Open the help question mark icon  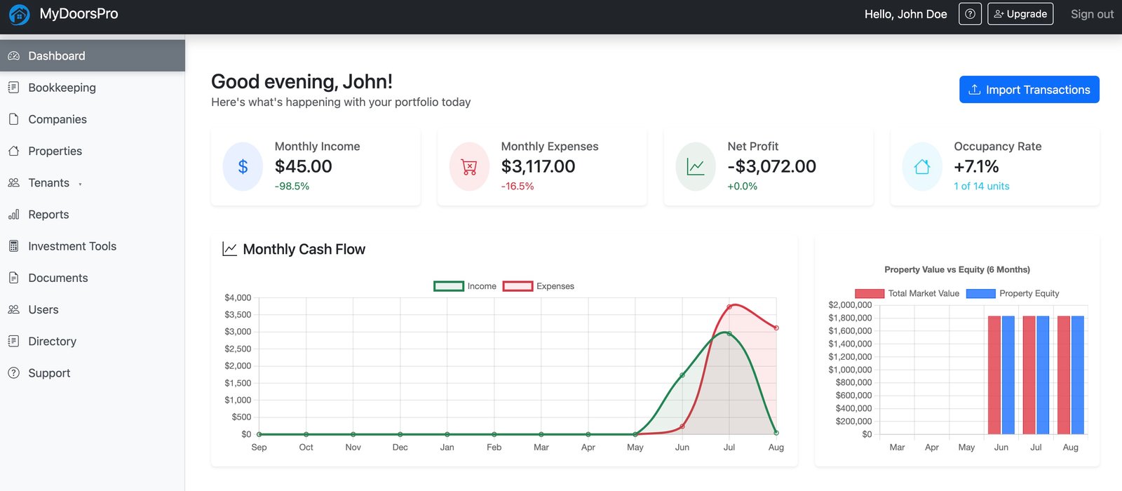click(970, 14)
